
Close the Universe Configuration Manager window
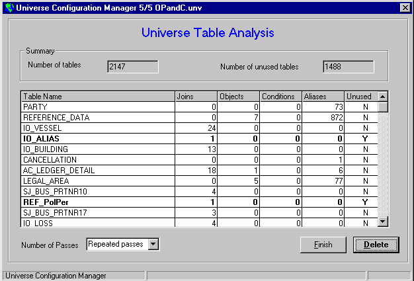tap(405, 7)
